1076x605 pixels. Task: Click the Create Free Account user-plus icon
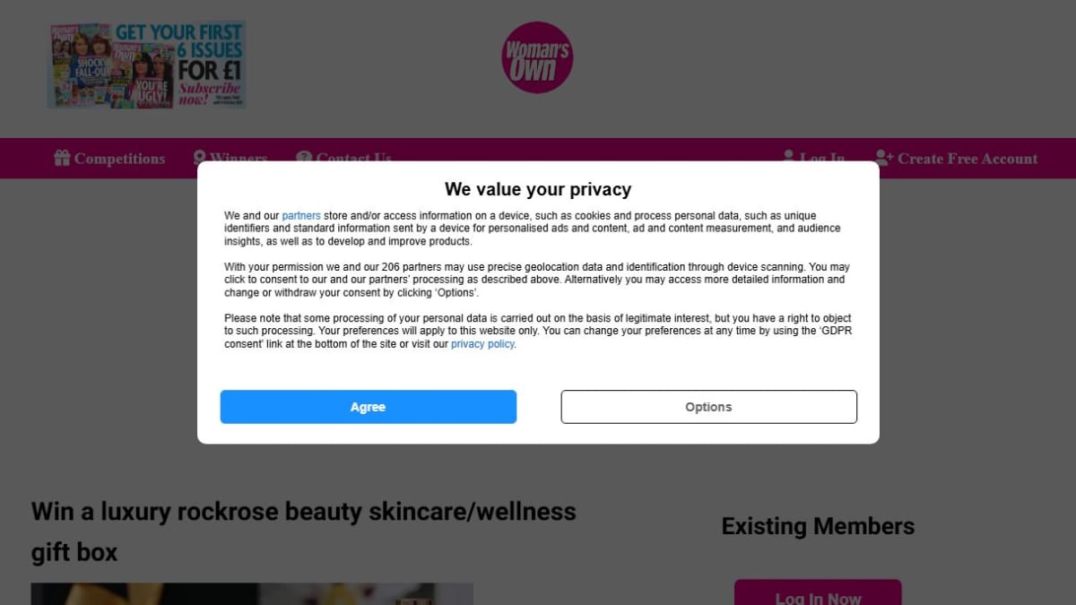[884, 158]
